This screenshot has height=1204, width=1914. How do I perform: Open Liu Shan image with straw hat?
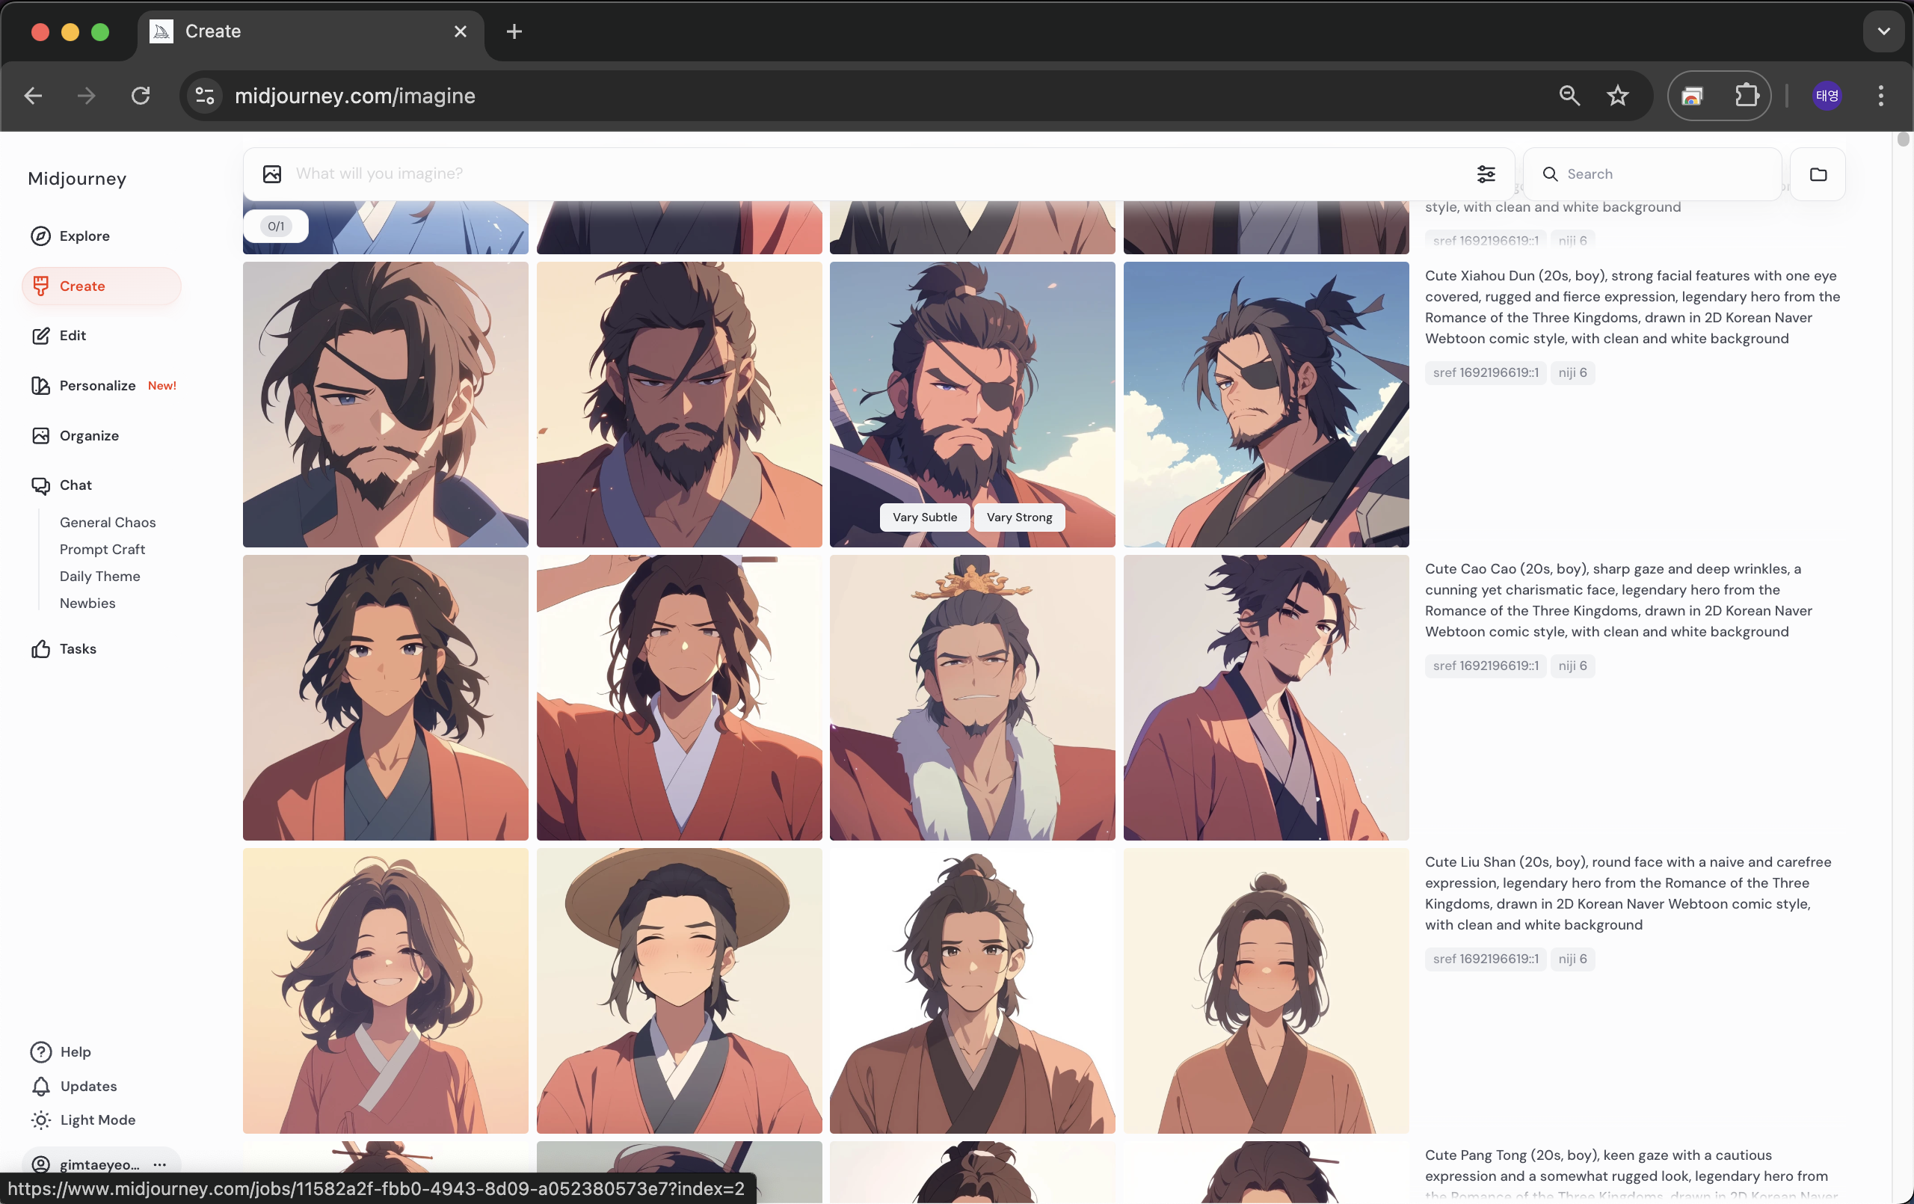[679, 991]
